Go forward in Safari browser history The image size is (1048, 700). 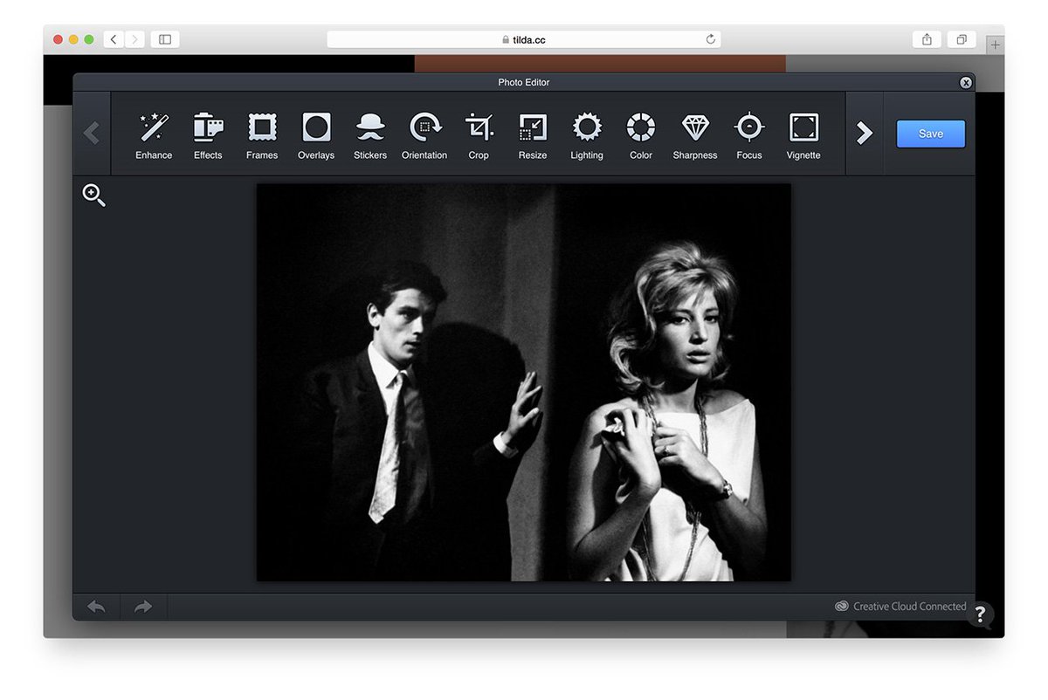pyautogui.click(x=134, y=39)
